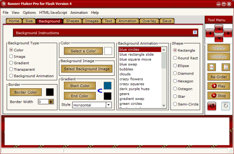Click the Re-Order button
Screen dimensions: 234x154
219,77
